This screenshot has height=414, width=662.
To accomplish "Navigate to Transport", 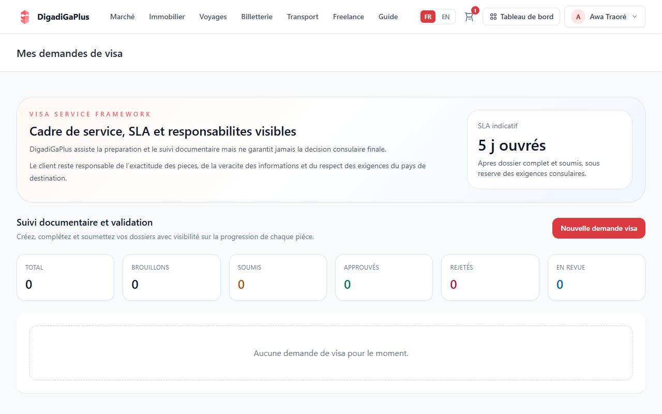I will (x=303, y=17).
